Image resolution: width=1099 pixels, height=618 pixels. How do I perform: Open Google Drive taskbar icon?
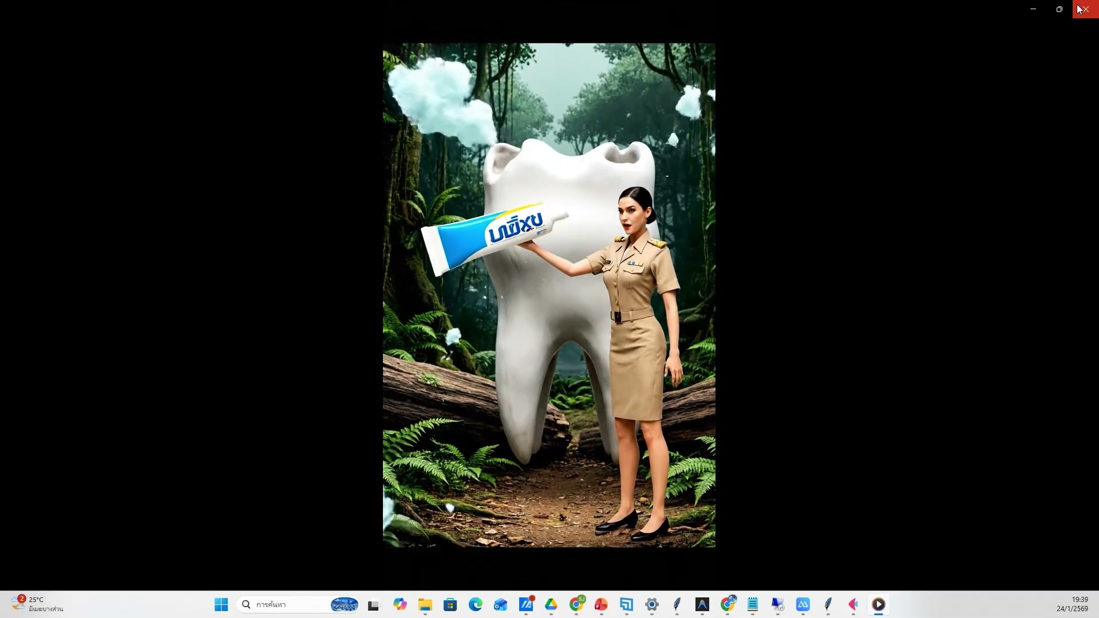[551, 604]
